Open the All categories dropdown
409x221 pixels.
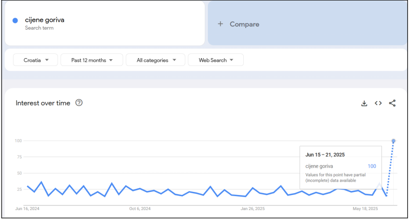tap(155, 60)
